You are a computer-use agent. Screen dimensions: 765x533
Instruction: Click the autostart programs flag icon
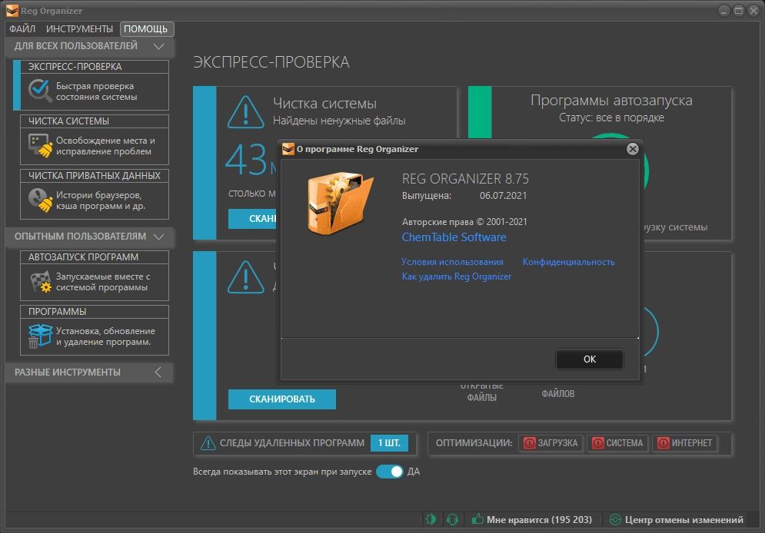pos(41,281)
